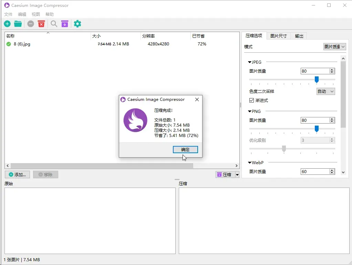
Task: Click the remove item icon
Action: point(30,24)
